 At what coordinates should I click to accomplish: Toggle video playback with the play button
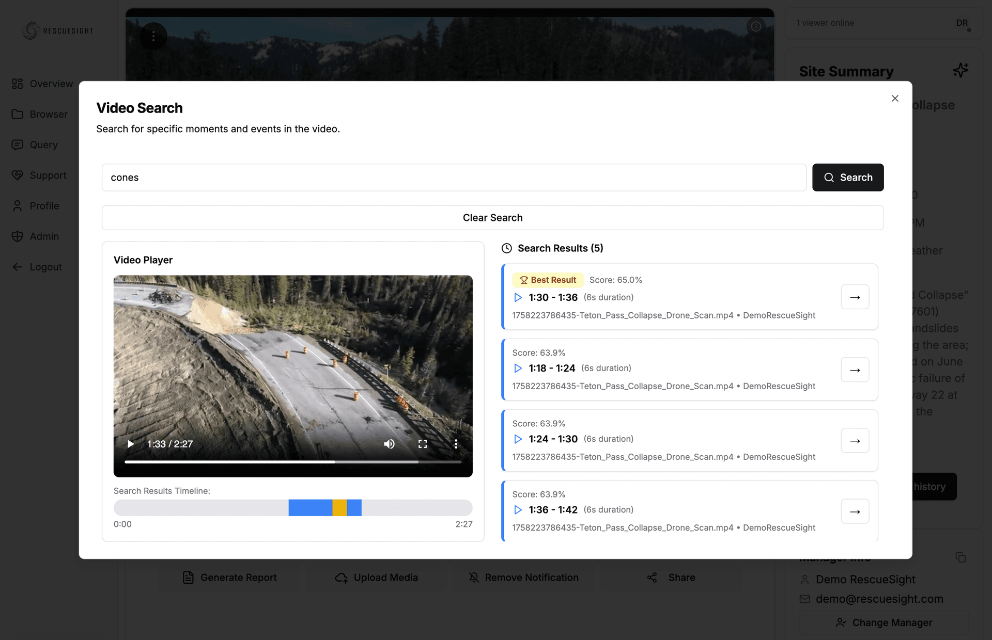[130, 443]
